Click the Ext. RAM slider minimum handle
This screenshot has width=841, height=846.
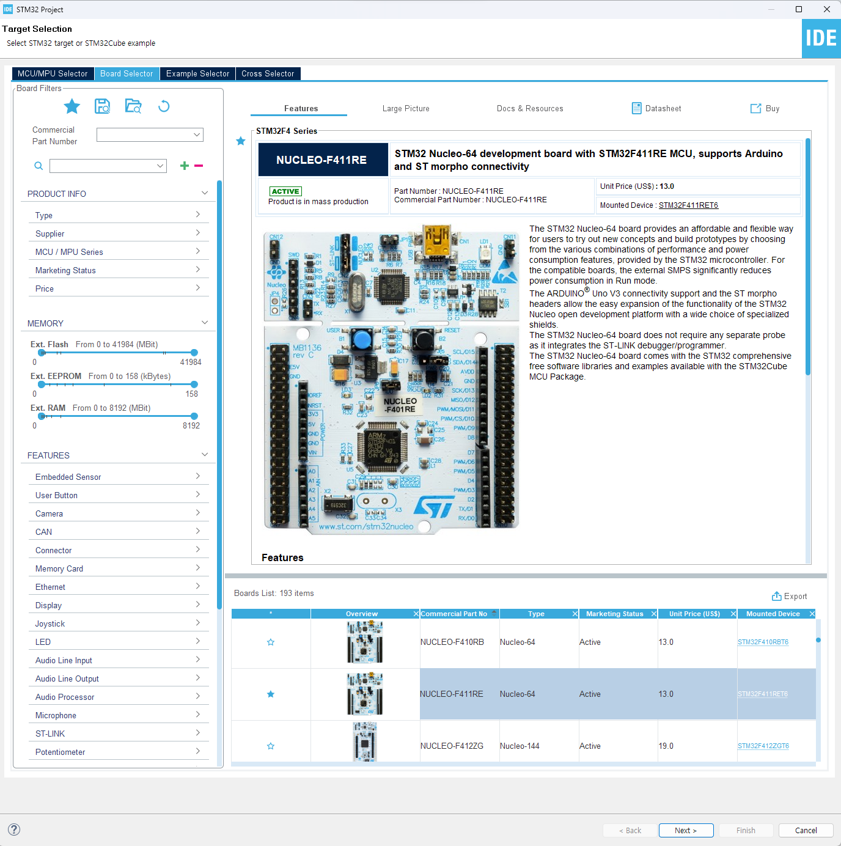click(x=42, y=416)
